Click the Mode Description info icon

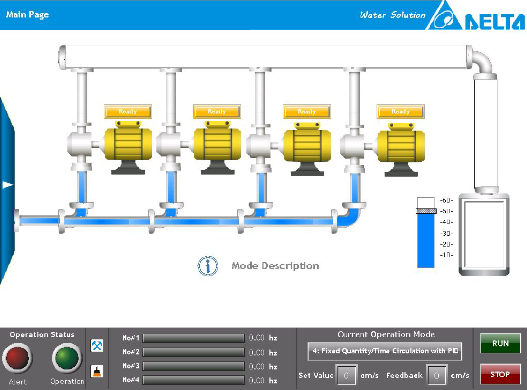click(208, 266)
